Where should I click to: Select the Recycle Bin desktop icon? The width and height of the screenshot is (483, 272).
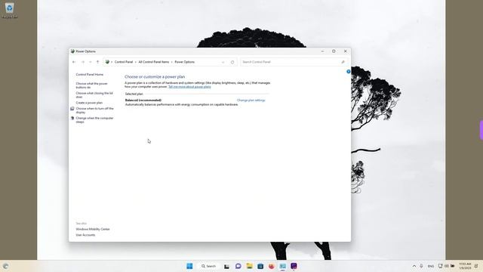9,10
